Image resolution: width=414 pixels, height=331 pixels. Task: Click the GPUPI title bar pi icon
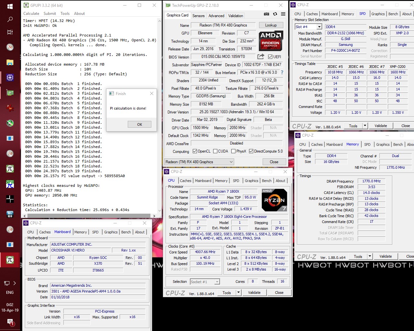[x=26, y=5]
